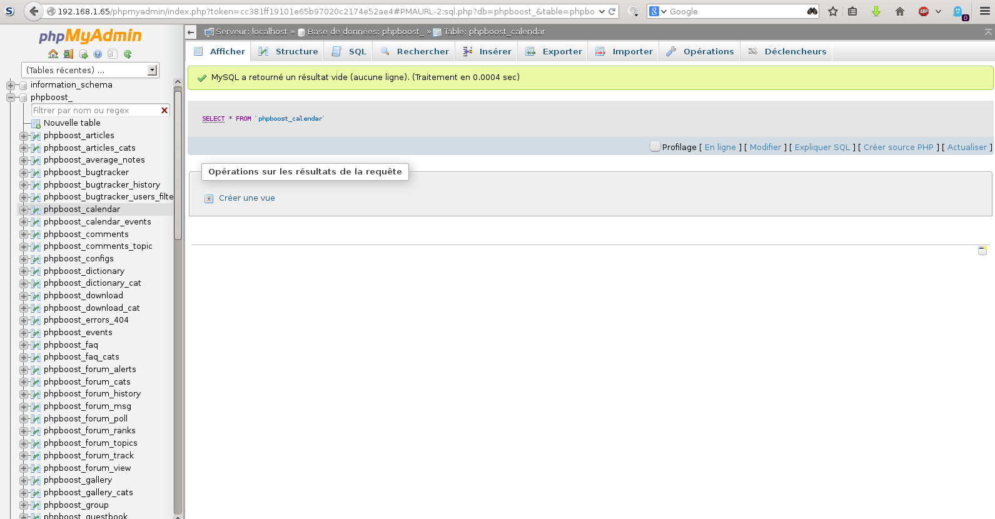Open phpMyAdmin documentation help icon
The image size is (995, 519).
(98, 54)
